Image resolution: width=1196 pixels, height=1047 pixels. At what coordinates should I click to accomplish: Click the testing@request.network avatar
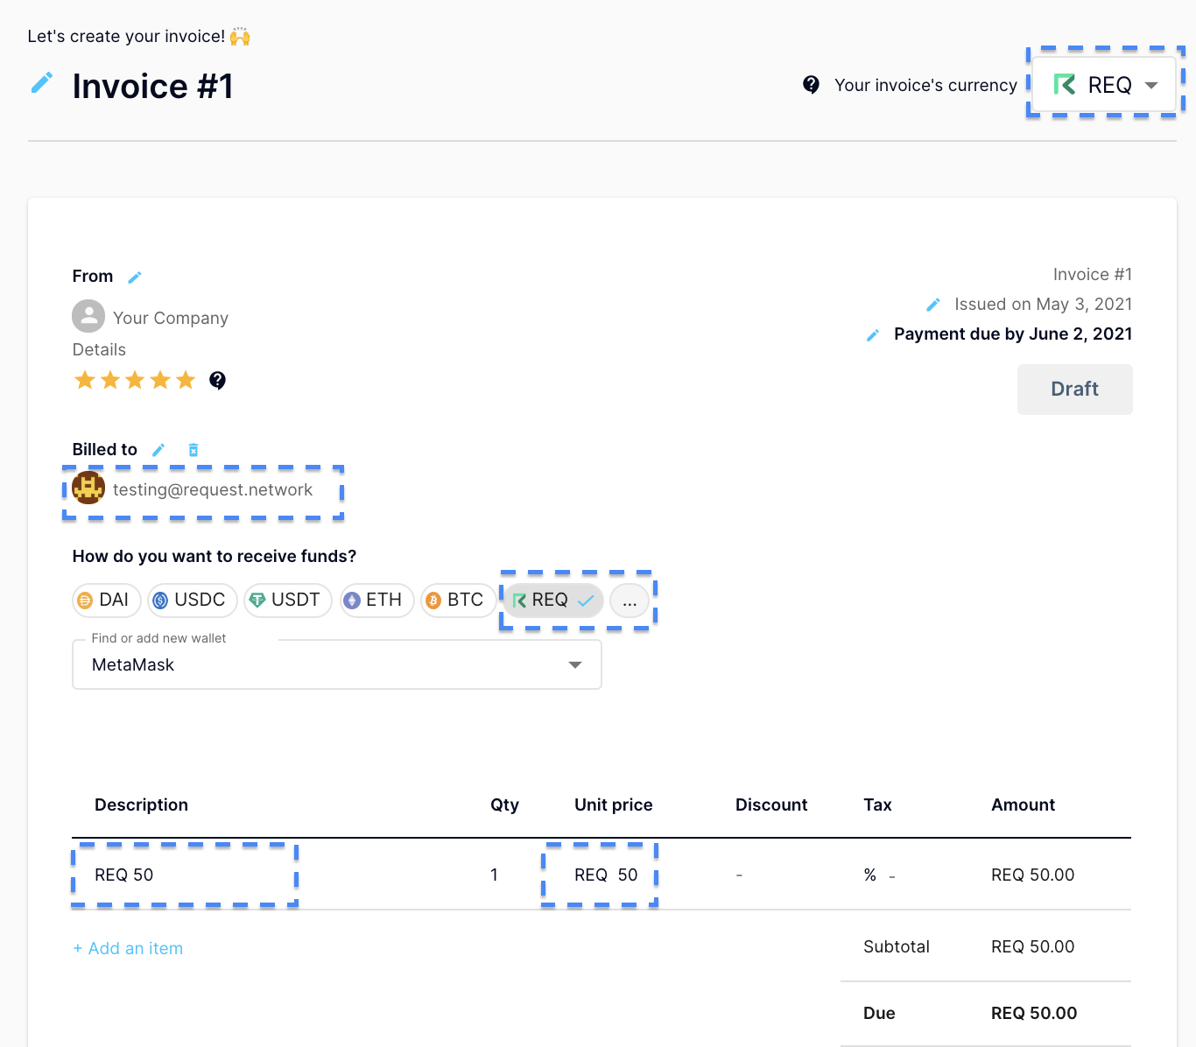pyautogui.click(x=88, y=488)
